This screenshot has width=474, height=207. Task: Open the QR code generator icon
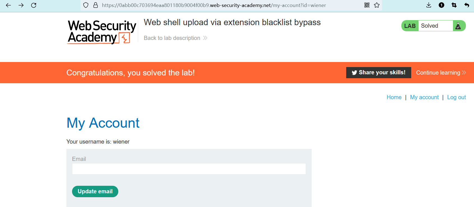tap(367, 5)
